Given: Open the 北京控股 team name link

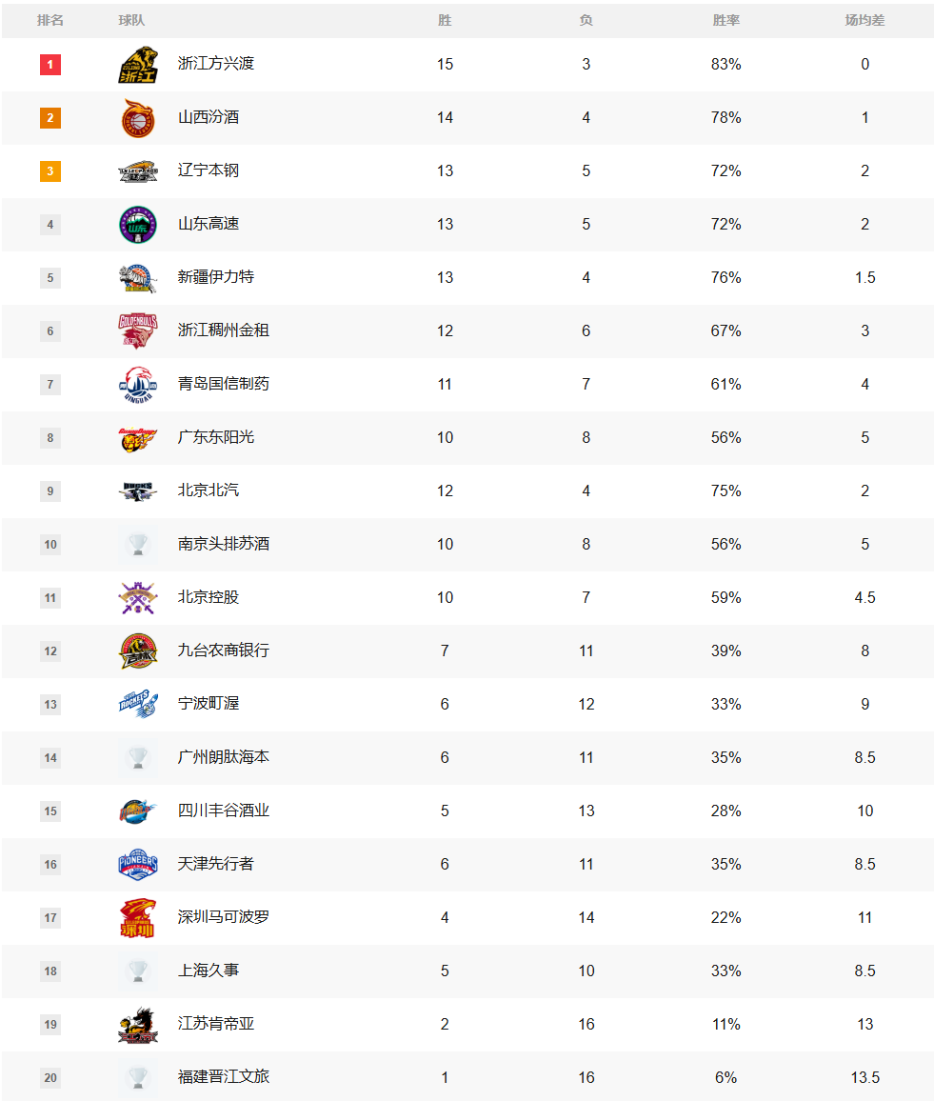Looking at the screenshot, I should [209, 597].
